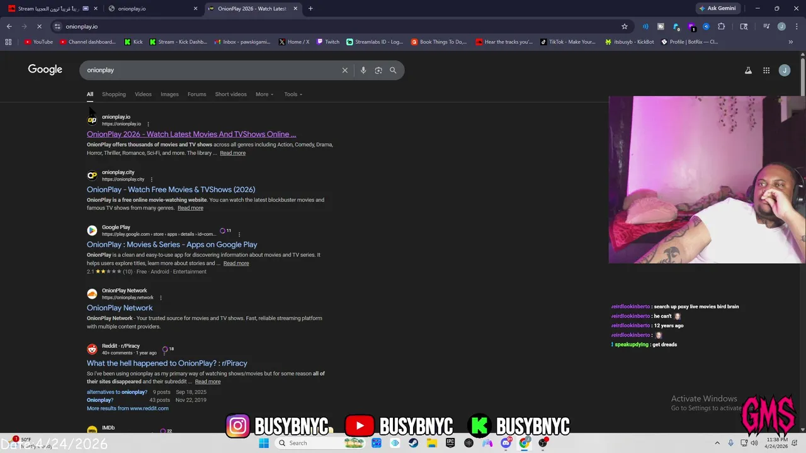
Task: Open Discord from the taskbar
Action: [x=506, y=443]
